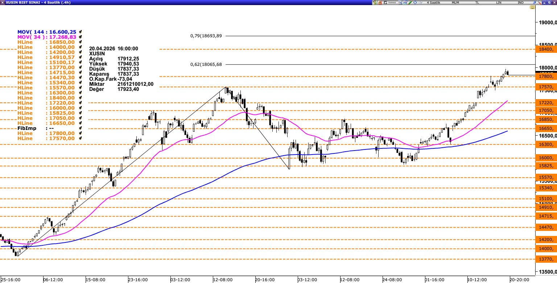The height and width of the screenshot is (283, 557).
Task: Open the indicator waveform icon in title bar
Action: coord(420,3)
